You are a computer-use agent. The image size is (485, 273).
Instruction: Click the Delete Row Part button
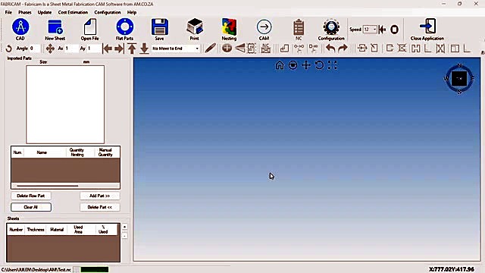[31, 196]
